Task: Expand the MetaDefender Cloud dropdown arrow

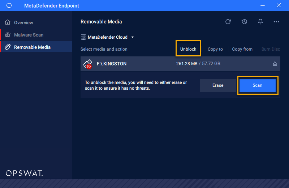Action: [x=132, y=37]
